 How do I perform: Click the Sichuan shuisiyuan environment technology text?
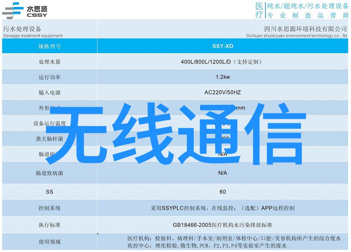(296, 35)
